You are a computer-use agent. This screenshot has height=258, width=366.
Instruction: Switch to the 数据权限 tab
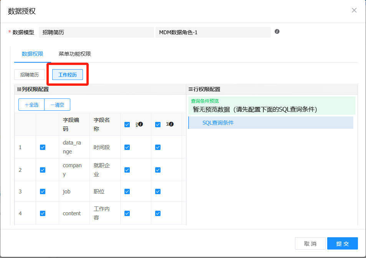(x=32, y=54)
